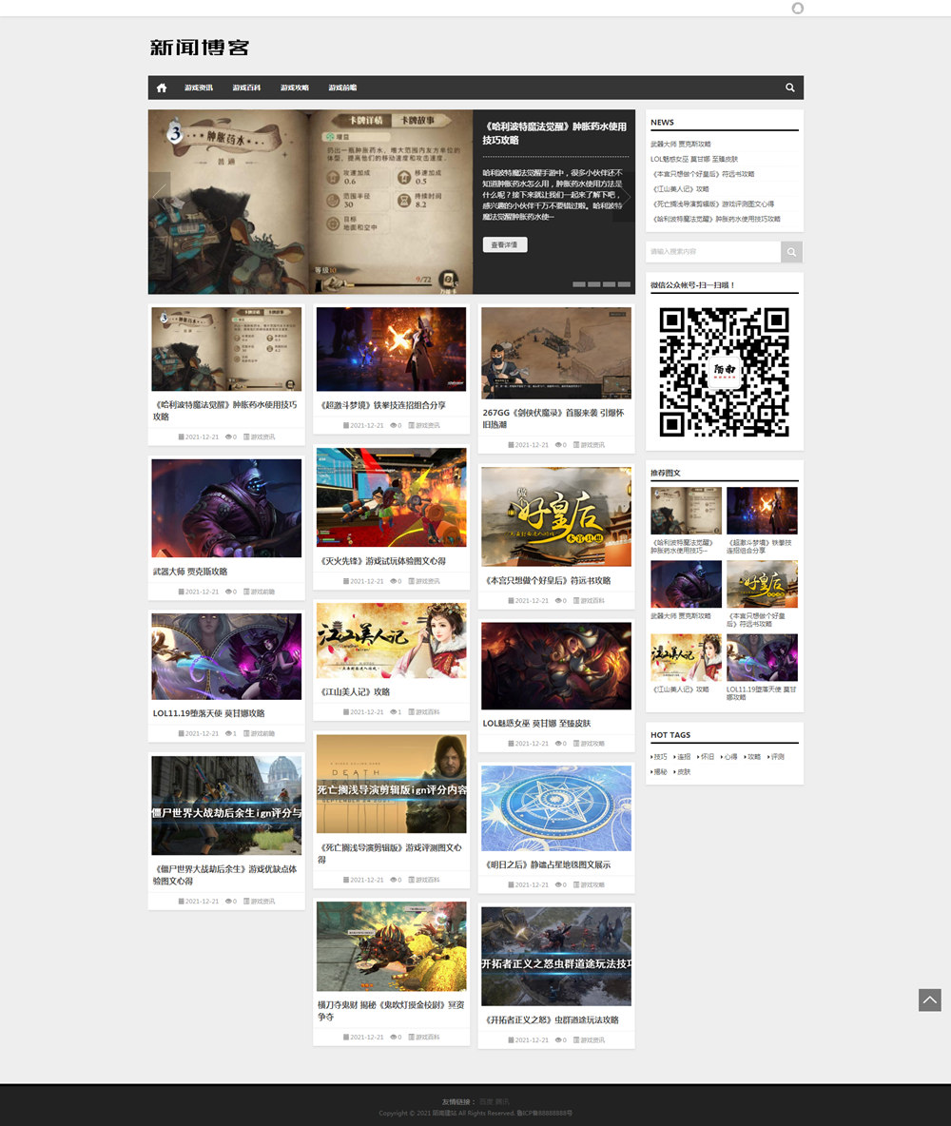
Task: Click the 新闻博客 site logo
Action: (200, 48)
